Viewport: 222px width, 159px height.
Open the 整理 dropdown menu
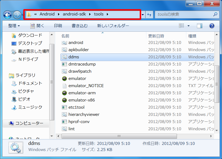pos(14,26)
